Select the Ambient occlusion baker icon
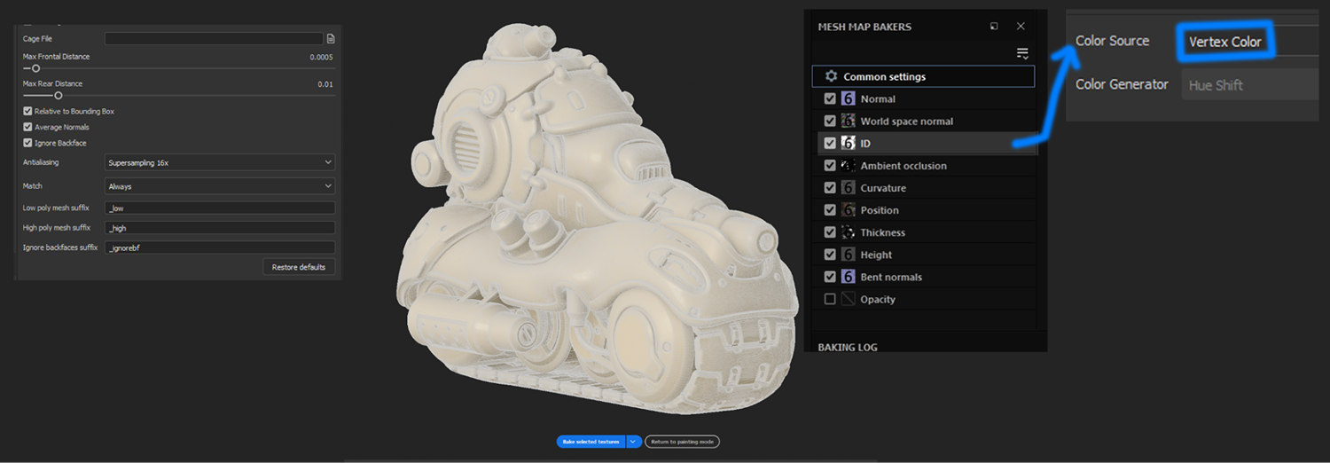Viewport: 1330px width, 463px height. click(848, 165)
